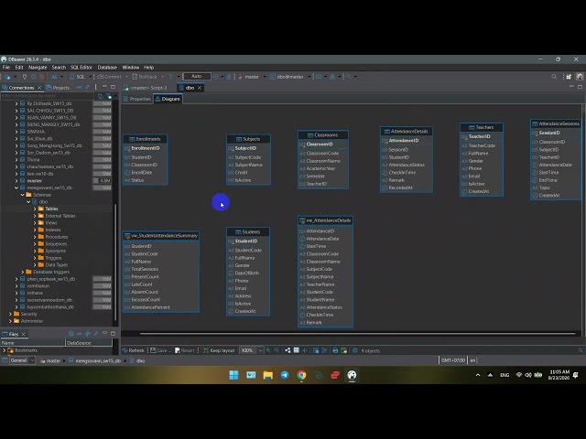Switch to the Properties tab
Image resolution: width=586 pixels, height=439 pixels.
(137, 99)
